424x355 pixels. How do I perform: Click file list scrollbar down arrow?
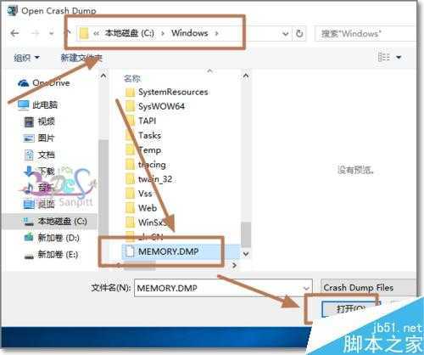pos(246,254)
